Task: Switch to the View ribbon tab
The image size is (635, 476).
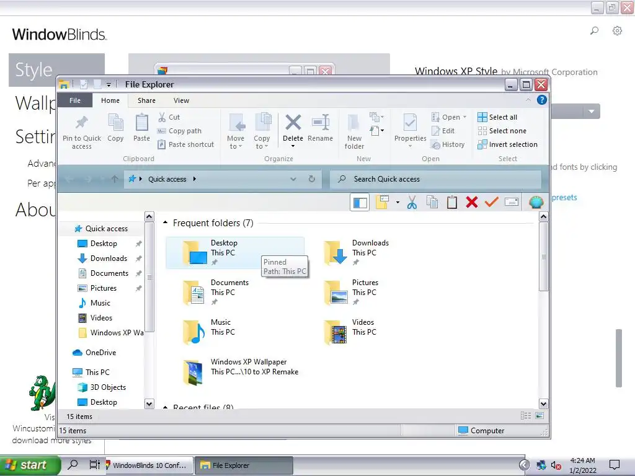Action: pyautogui.click(x=182, y=100)
